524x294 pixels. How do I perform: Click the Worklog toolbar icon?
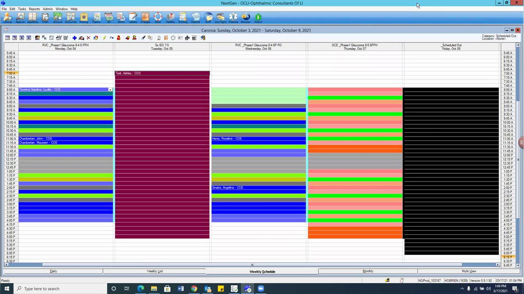click(x=182, y=17)
